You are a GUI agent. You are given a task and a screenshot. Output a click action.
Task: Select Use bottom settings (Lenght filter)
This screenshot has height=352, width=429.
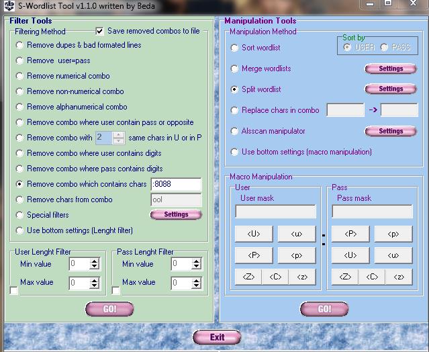pos(19,230)
